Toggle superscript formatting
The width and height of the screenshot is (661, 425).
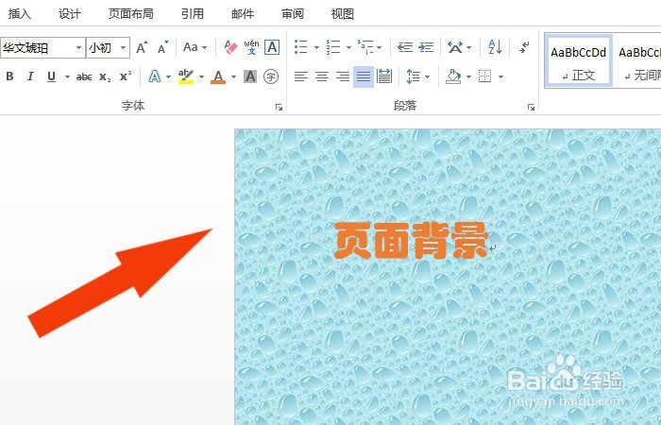[126, 76]
